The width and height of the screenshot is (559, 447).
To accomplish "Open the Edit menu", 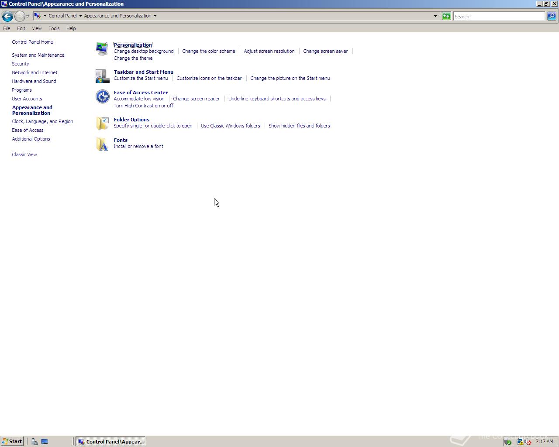I will [21, 28].
